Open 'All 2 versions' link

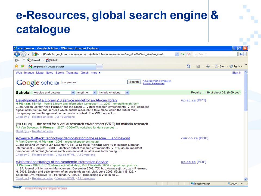point(86,155)
